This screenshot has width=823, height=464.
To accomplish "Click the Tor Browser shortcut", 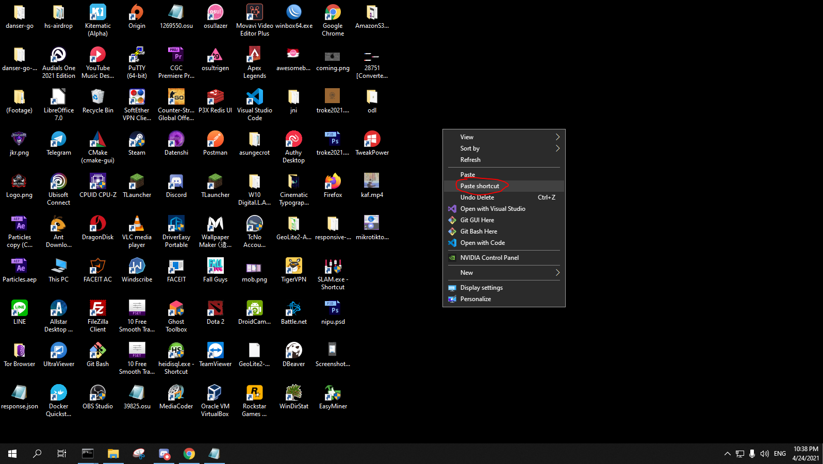I will pos(19,355).
